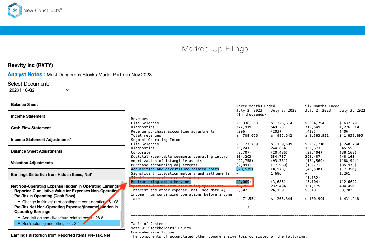365x238 pixels.
Task: Click Diagnostics revenue value 372,919
Action: pyautogui.click(x=244, y=127)
